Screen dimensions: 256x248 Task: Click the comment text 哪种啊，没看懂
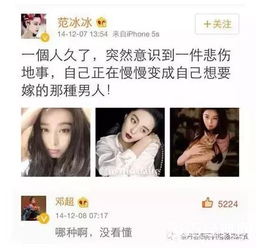[x=94, y=232]
